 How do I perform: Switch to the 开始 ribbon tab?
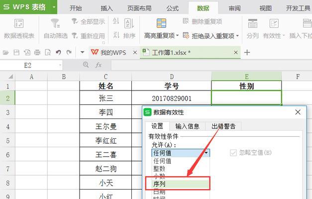click(x=76, y=8)
